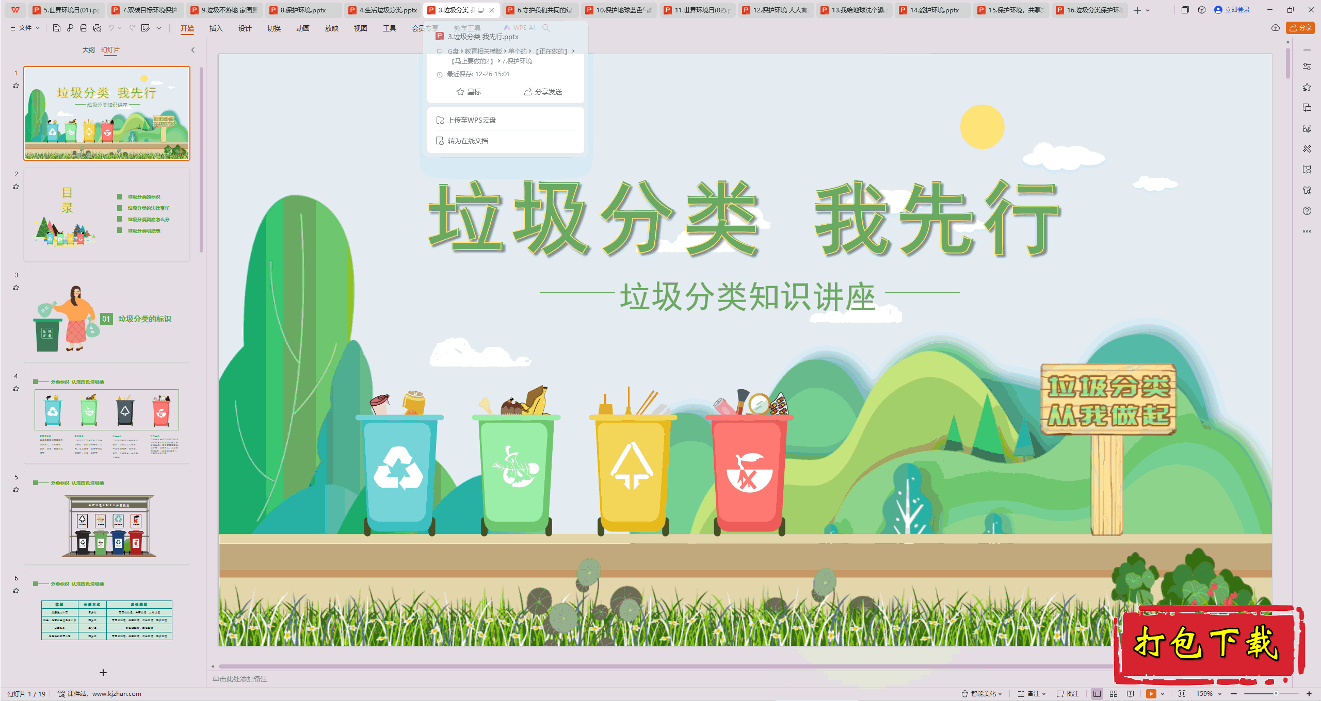Click the tools wrench icon in right sidebar
This screenshot has height=701, width=1321.
[1307, 149]
